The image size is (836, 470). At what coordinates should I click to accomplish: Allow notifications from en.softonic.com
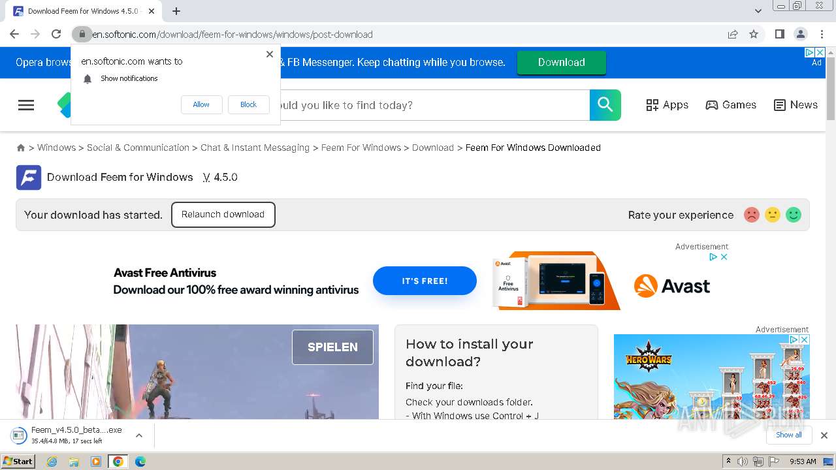click(201, 104)
